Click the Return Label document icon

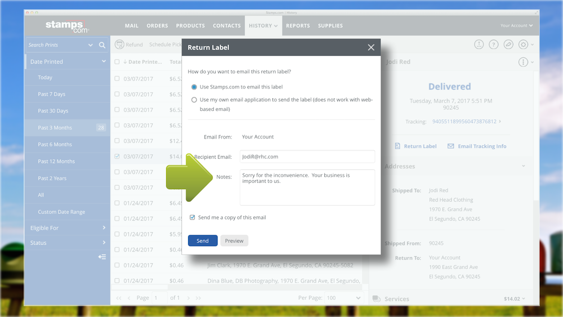pyautogui.click(x=397, y=146)
